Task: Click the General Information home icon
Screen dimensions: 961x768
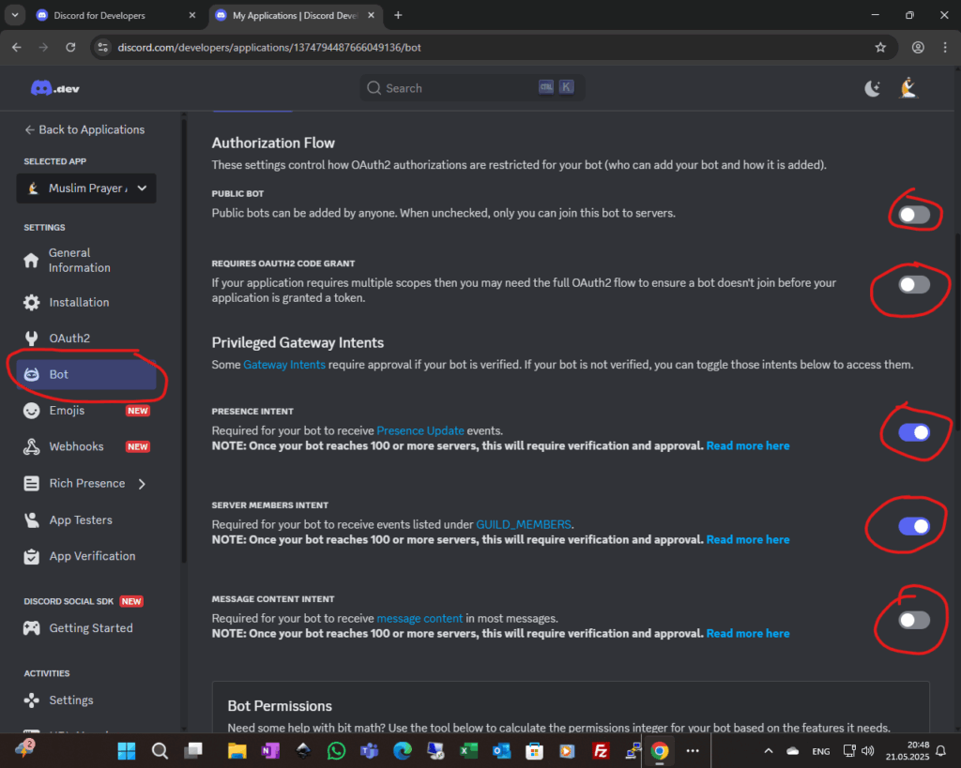Action: 31,261
